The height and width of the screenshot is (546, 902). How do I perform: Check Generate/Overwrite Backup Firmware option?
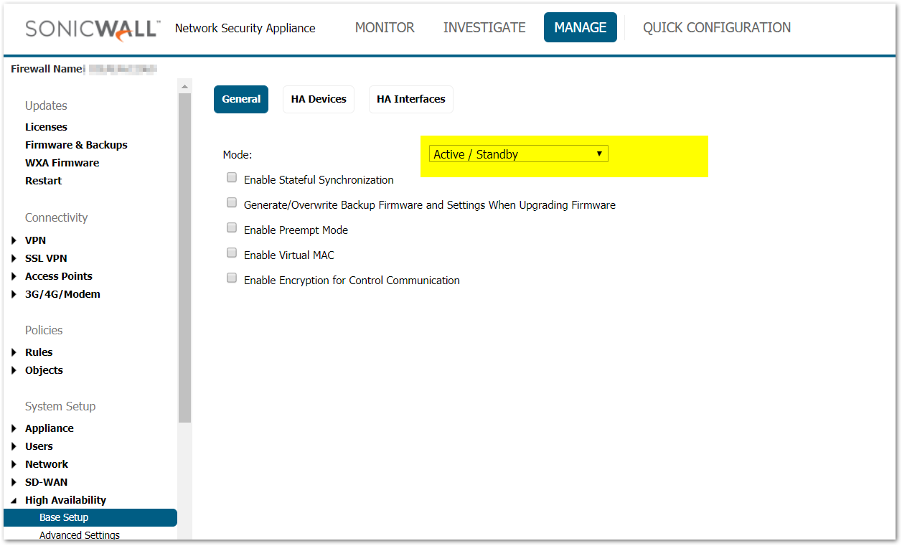pos(232,203)
